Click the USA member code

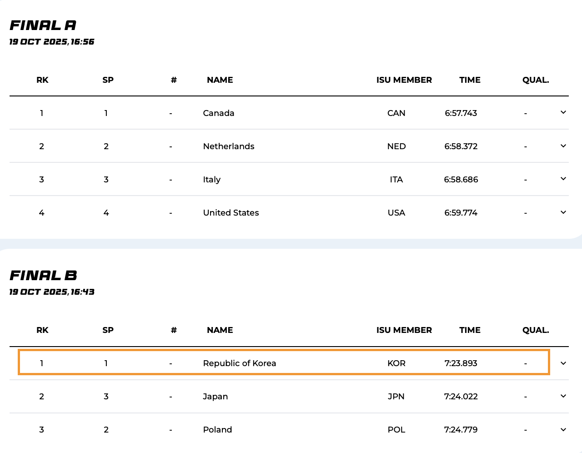click(x=396, y=213)
